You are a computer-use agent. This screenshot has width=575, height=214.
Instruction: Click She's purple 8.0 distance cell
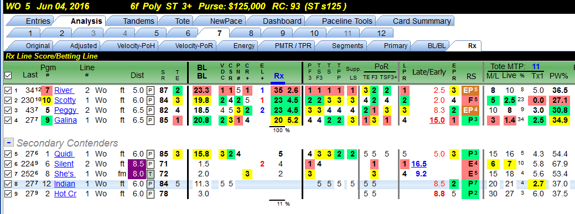coord(136,174)
